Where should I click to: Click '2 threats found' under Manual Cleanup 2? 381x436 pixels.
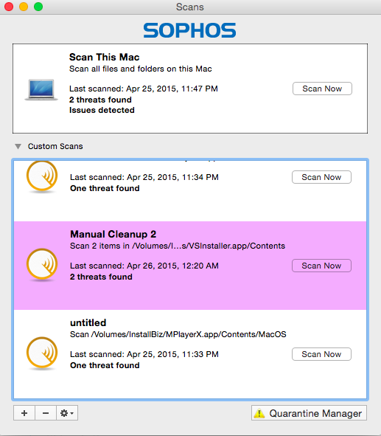tap(101, 277)
